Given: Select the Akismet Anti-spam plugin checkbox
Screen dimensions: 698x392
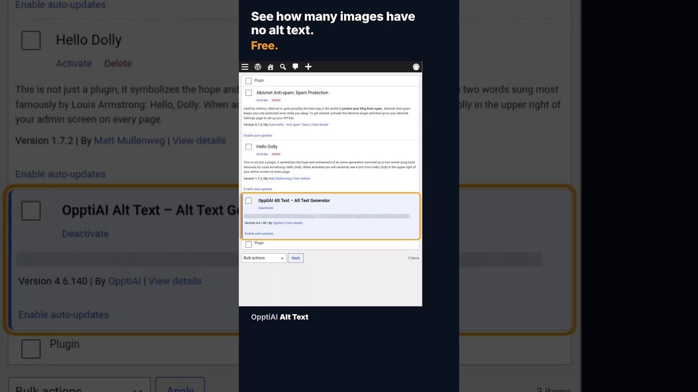Looking at the screenshot, I should pos(249,93).
